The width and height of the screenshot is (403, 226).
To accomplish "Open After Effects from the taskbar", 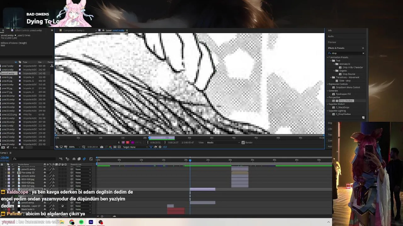I will [91, 222].
